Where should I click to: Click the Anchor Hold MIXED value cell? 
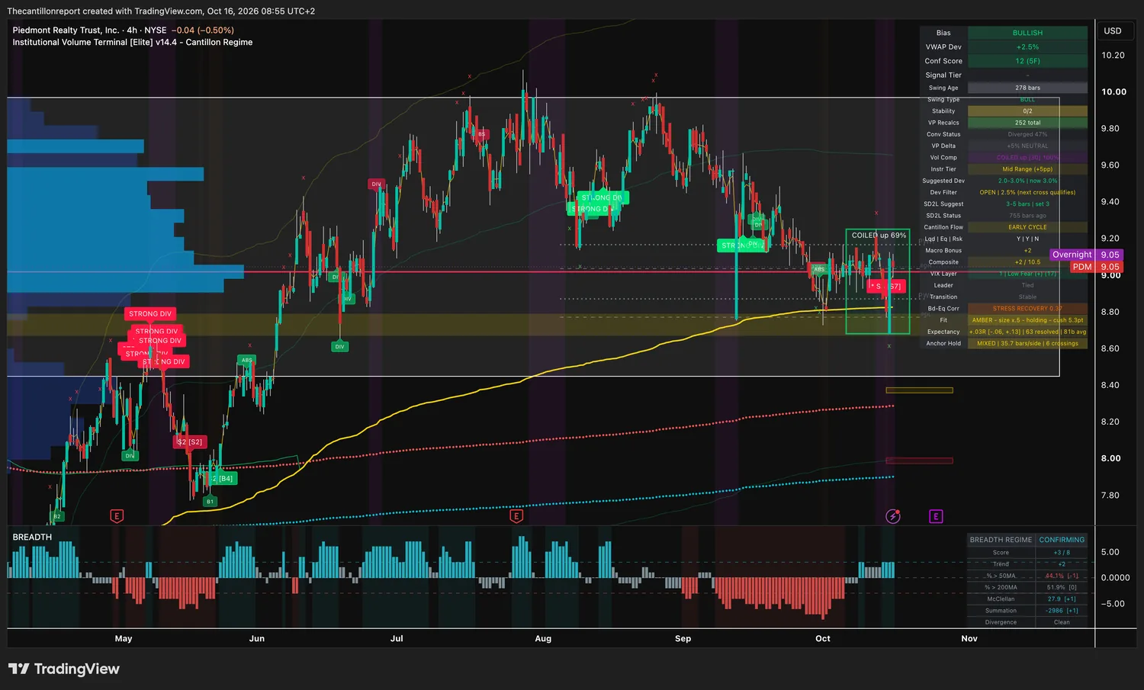pos(1027,343)
